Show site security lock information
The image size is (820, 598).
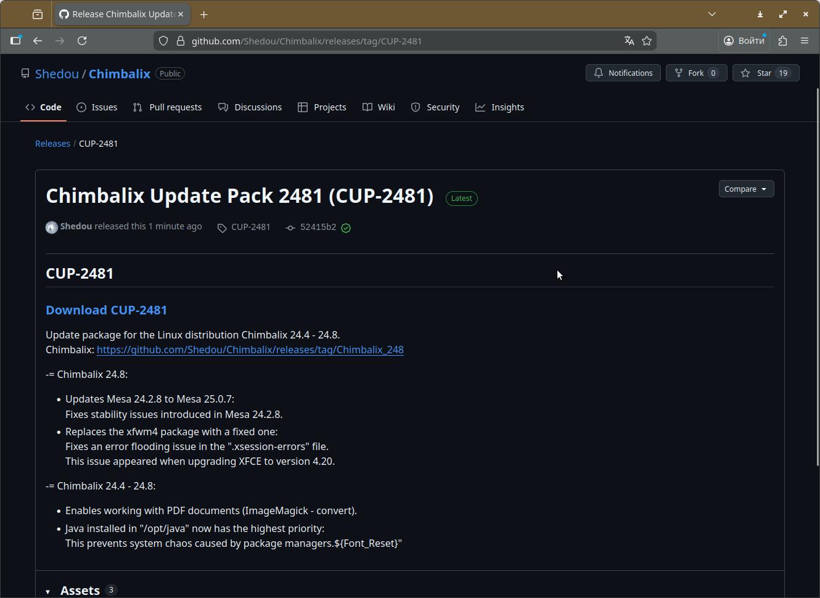point(181,41)
